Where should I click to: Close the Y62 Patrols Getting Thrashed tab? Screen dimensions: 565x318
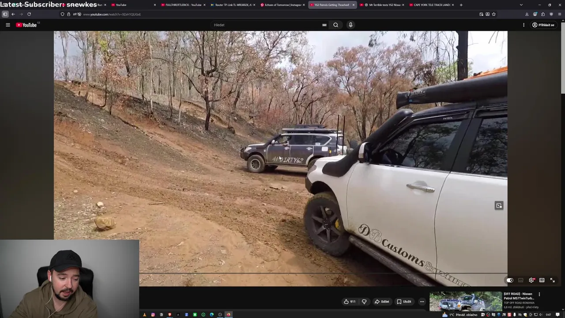pyautogui.click(x=353, y=5)
